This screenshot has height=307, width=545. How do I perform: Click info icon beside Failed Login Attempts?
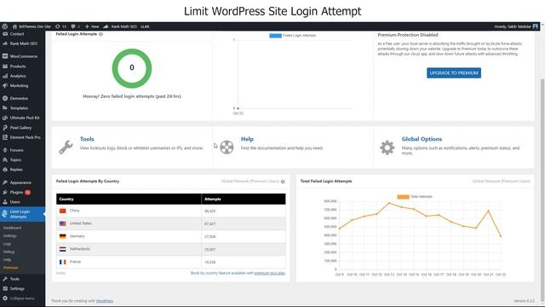tap(100, 34)
